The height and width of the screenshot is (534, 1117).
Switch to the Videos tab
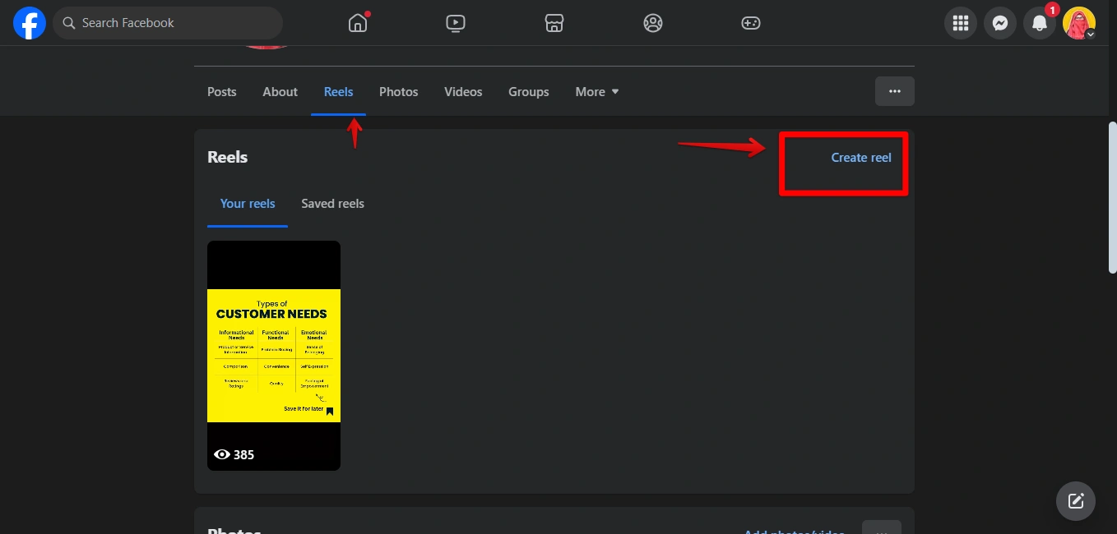tap(463, 92)
